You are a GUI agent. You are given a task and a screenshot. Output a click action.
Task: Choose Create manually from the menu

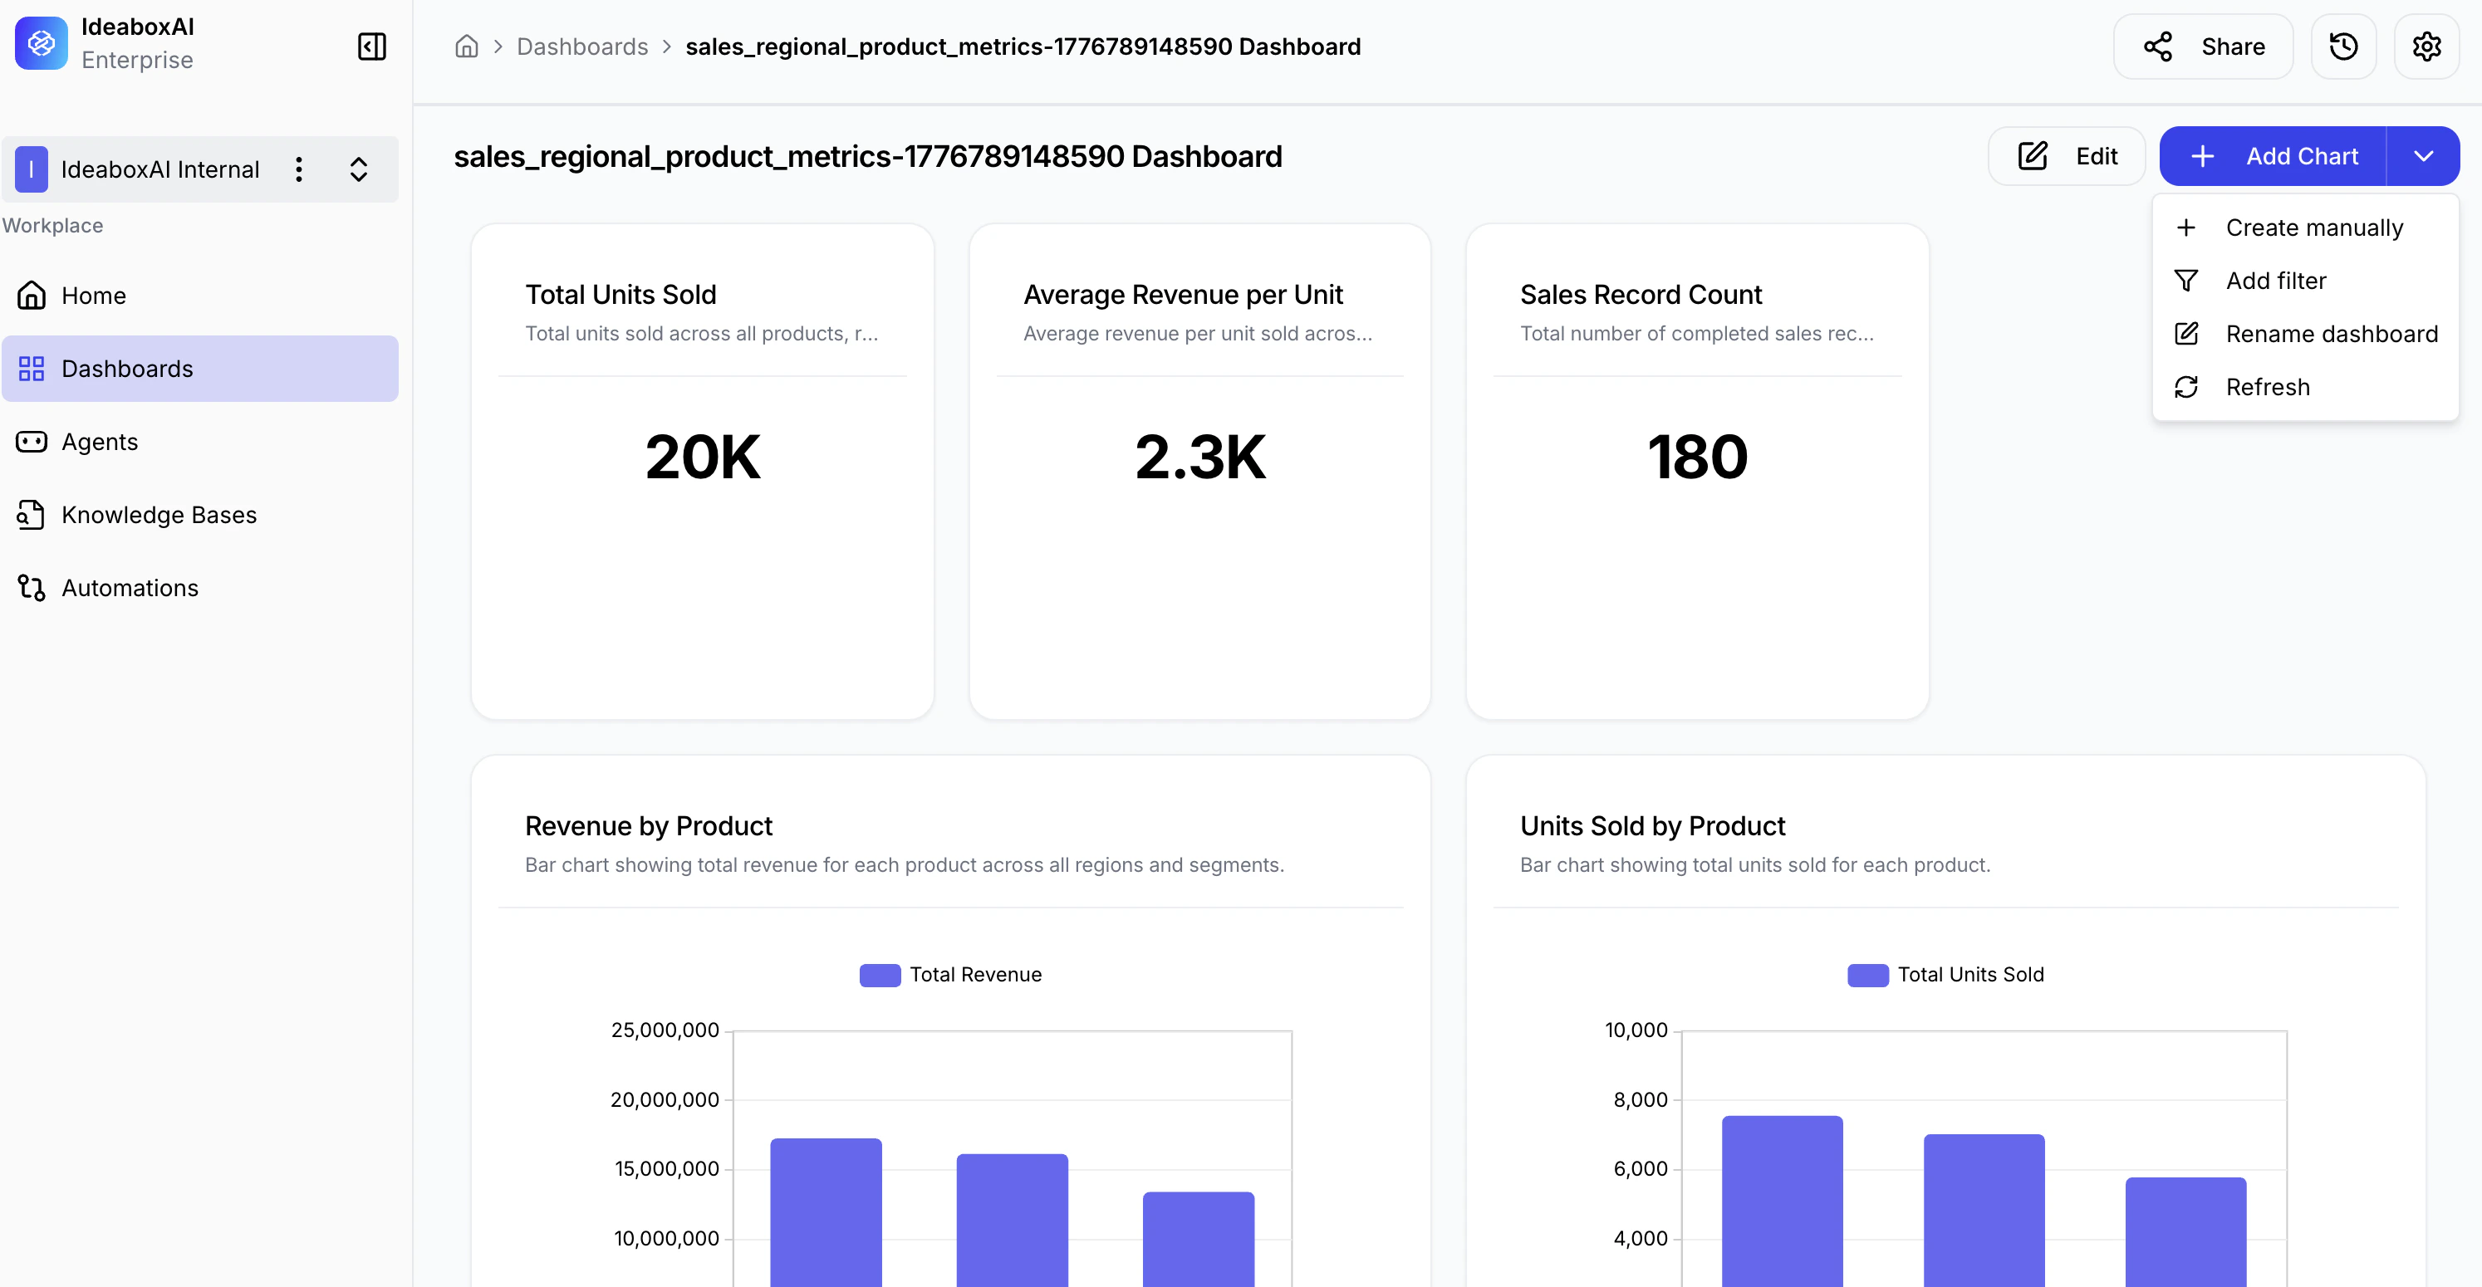(2305, 228)
